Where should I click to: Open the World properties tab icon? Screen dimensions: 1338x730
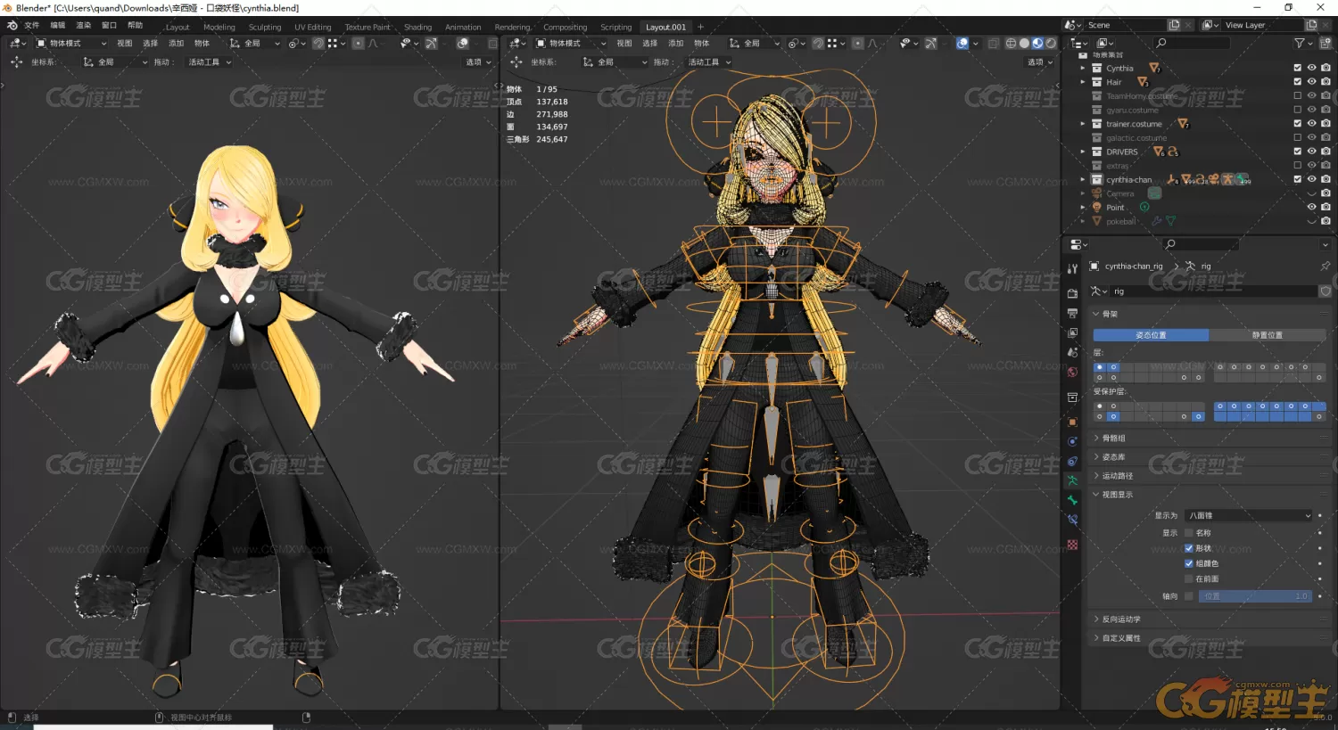pyautogui.click(x=1072, y=372)
